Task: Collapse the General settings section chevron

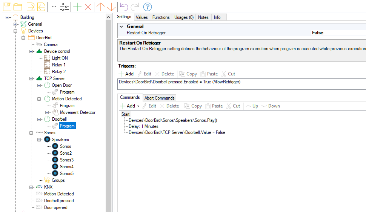Action: coord(121,26)
